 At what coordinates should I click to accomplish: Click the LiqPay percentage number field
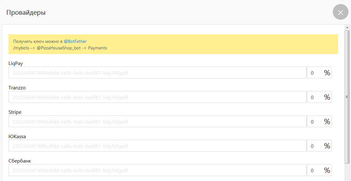315,73
